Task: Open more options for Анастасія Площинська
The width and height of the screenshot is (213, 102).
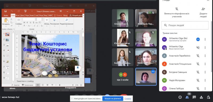Action: 205,64
